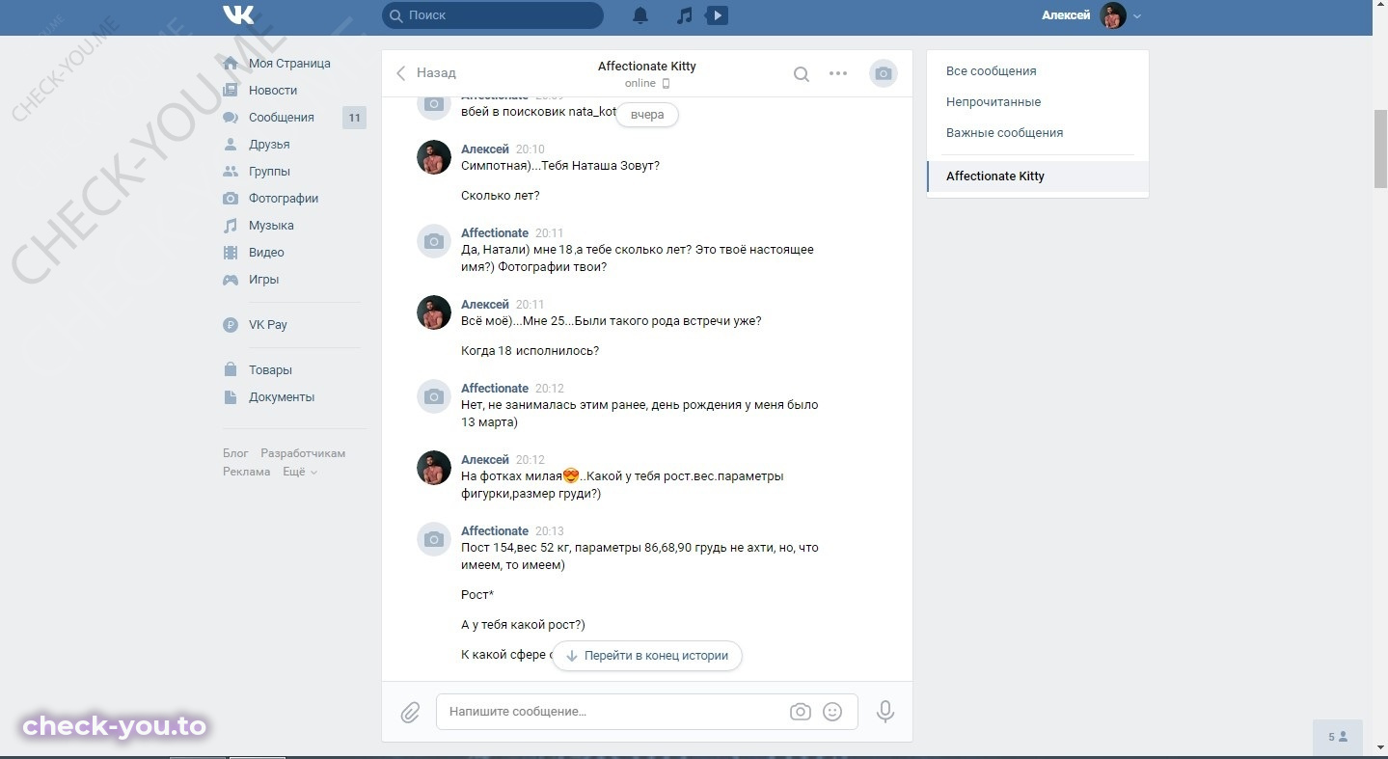Click Алексей's avatar at 20:12 message
Image resolution: width=1388 pixels, height=759 pixels.
tap(434, 468)
